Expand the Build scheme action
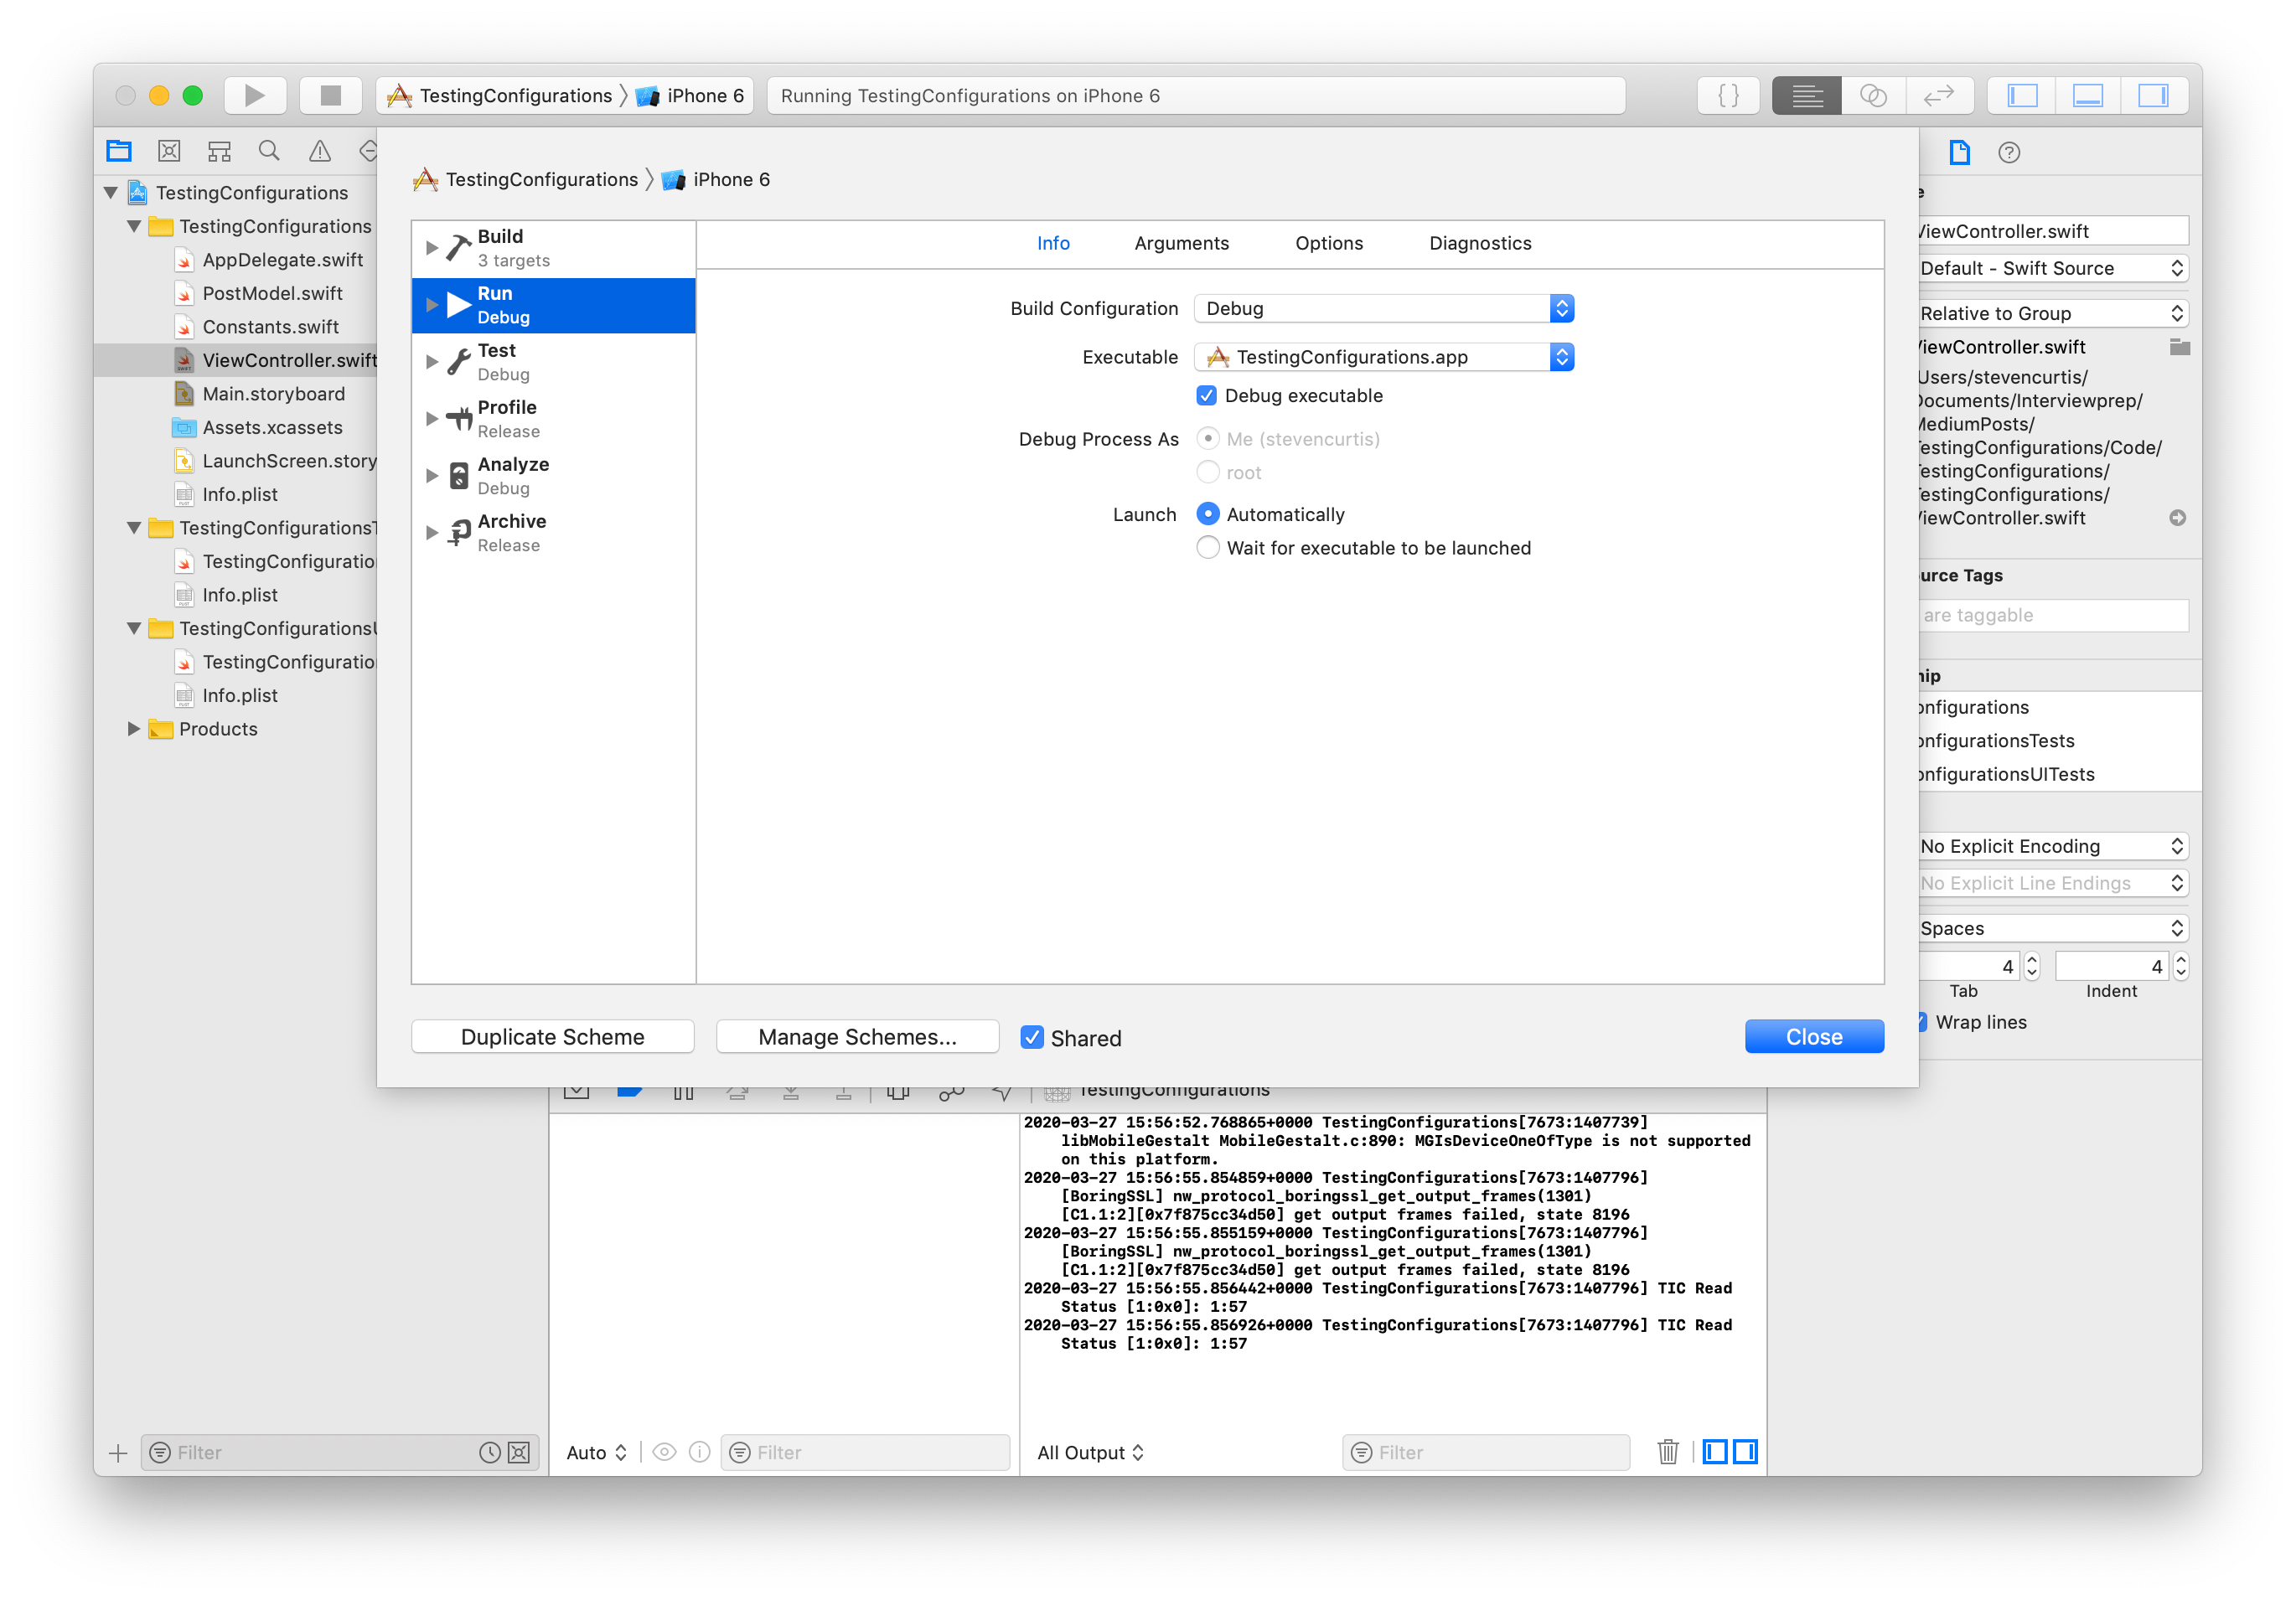Screen dimensions: 2296x1600 click(432, 248)
